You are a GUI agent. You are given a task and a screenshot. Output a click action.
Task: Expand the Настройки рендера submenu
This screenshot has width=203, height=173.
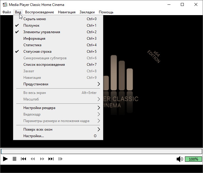58,108
